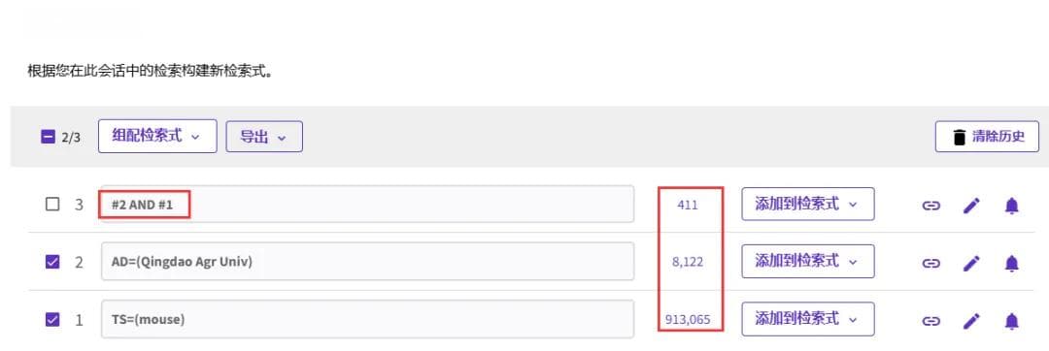This screenshot has width=1049, height=351.
Task: Click the 清除历史 button
Action: click(987, 137)
